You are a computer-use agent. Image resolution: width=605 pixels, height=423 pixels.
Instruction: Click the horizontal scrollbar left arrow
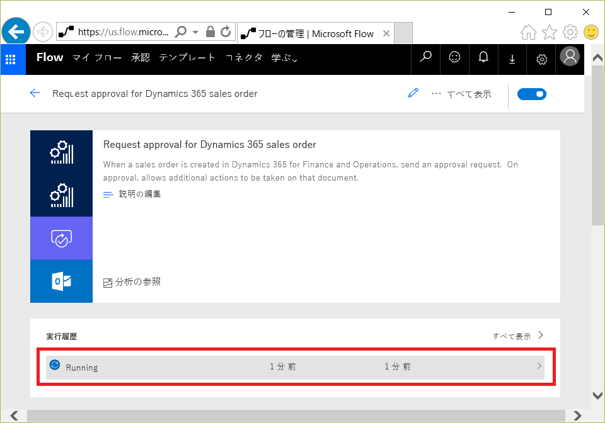click(x=14, y=415)
